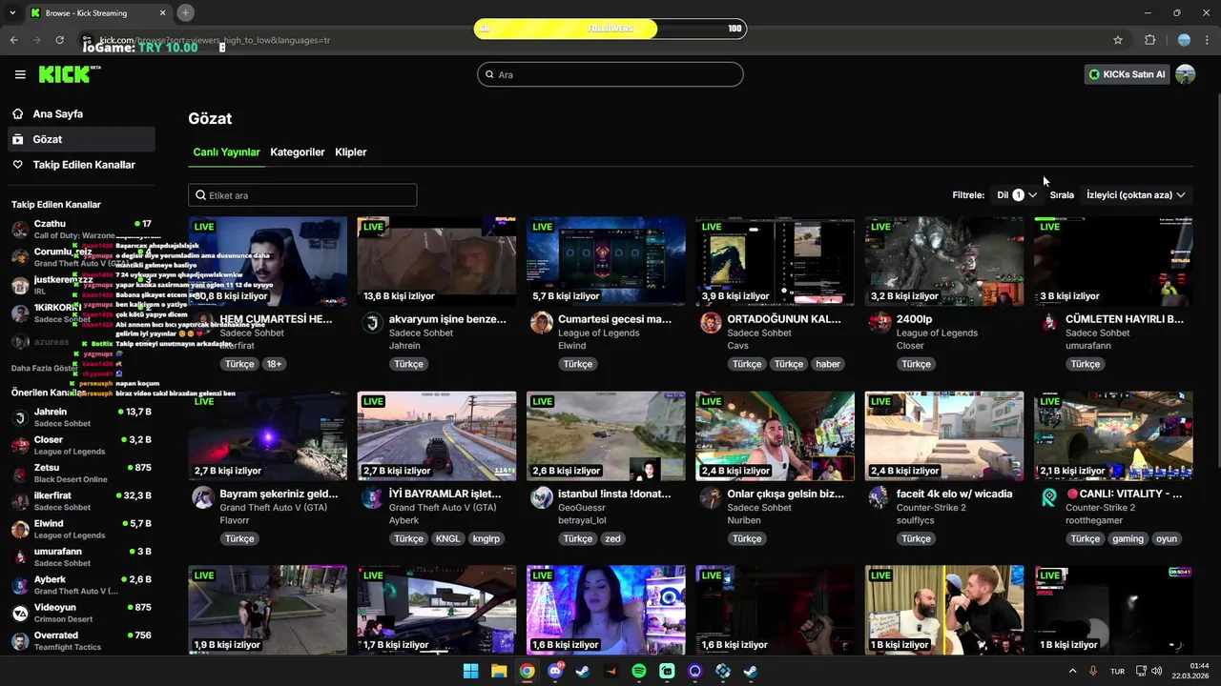Click Ayberk avatar on İYİ BAYRAMLAR card
Image resolution: width=1221 pixels, height=686 pixels.
click(x=372, y=496)
